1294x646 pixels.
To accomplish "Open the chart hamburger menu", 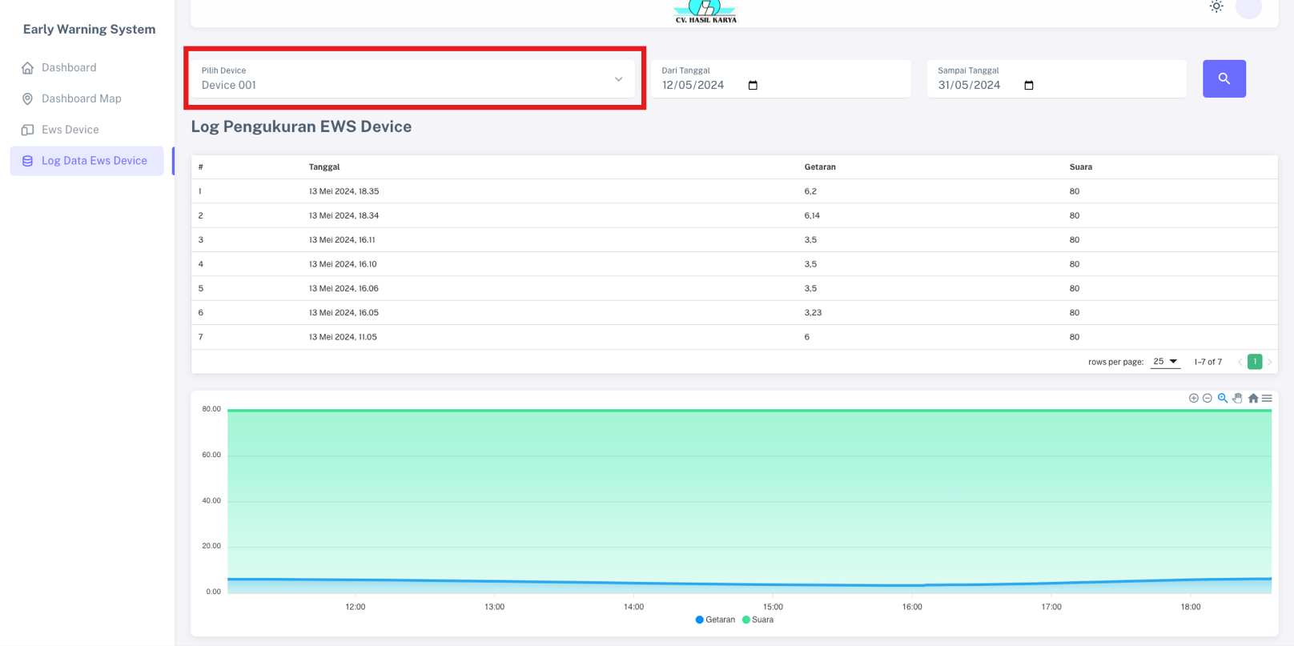I will [1267, 398].
